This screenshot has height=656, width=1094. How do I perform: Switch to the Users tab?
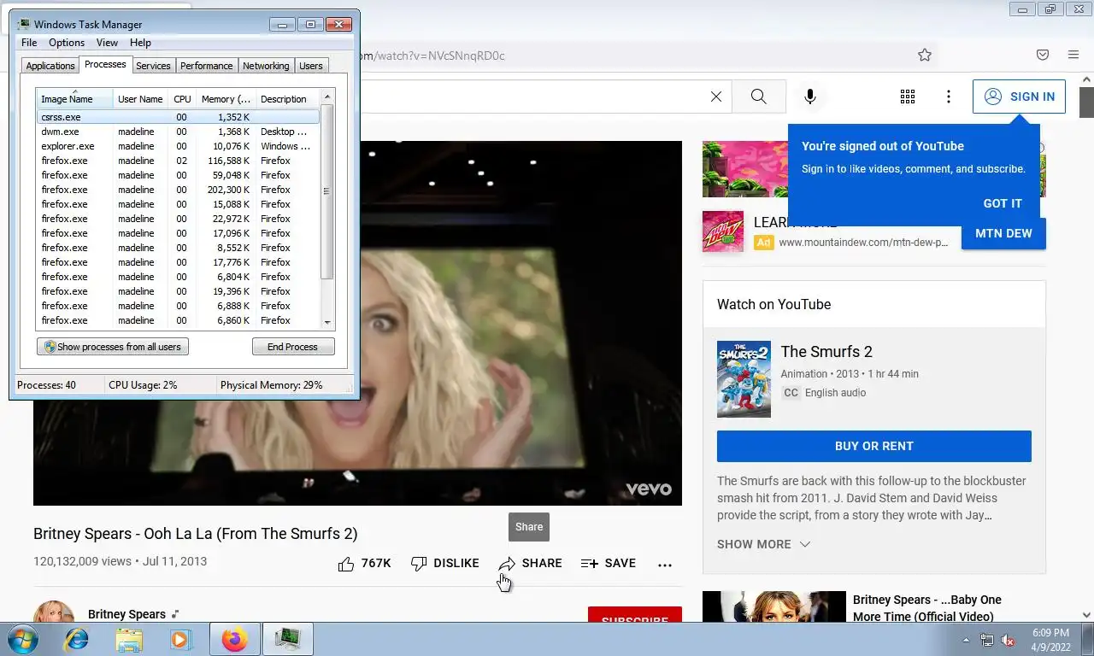pos(311,66)
